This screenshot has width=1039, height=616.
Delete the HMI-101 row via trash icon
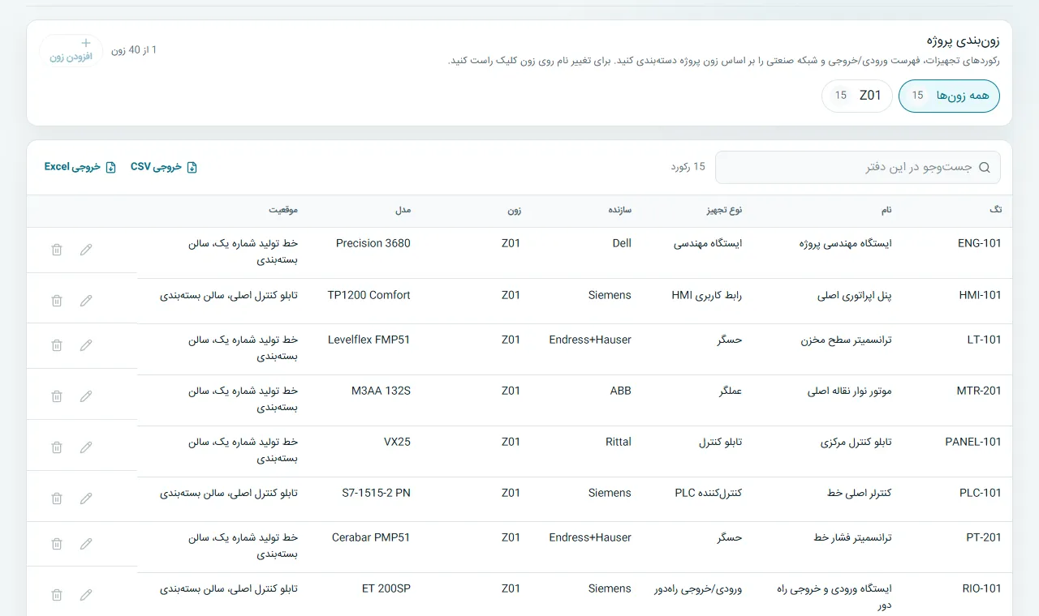(57, 301)
